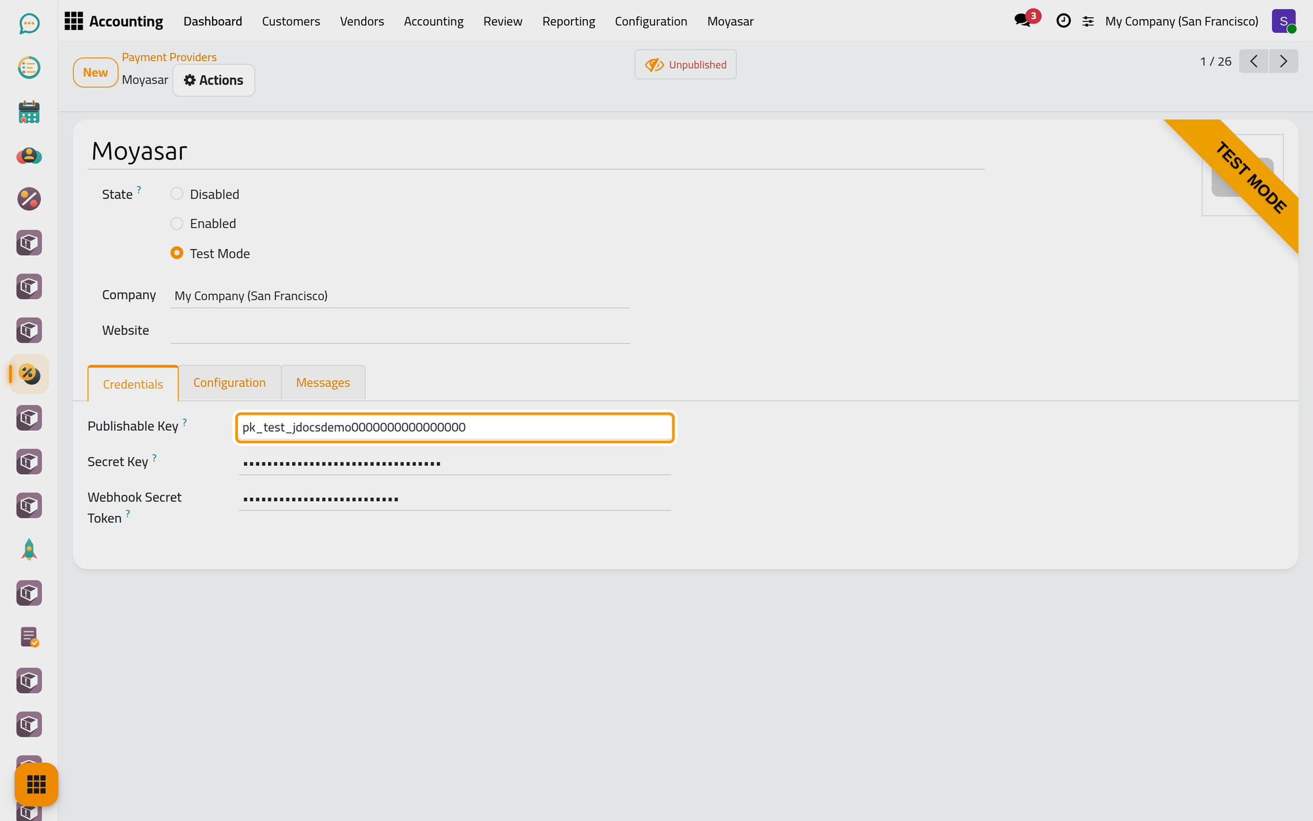1313x821 pixels.
Task: Open the orange apps grid launcher
Action: tap(36, 784)
